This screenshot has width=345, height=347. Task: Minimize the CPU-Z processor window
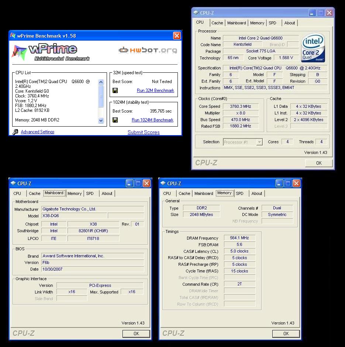312,13
